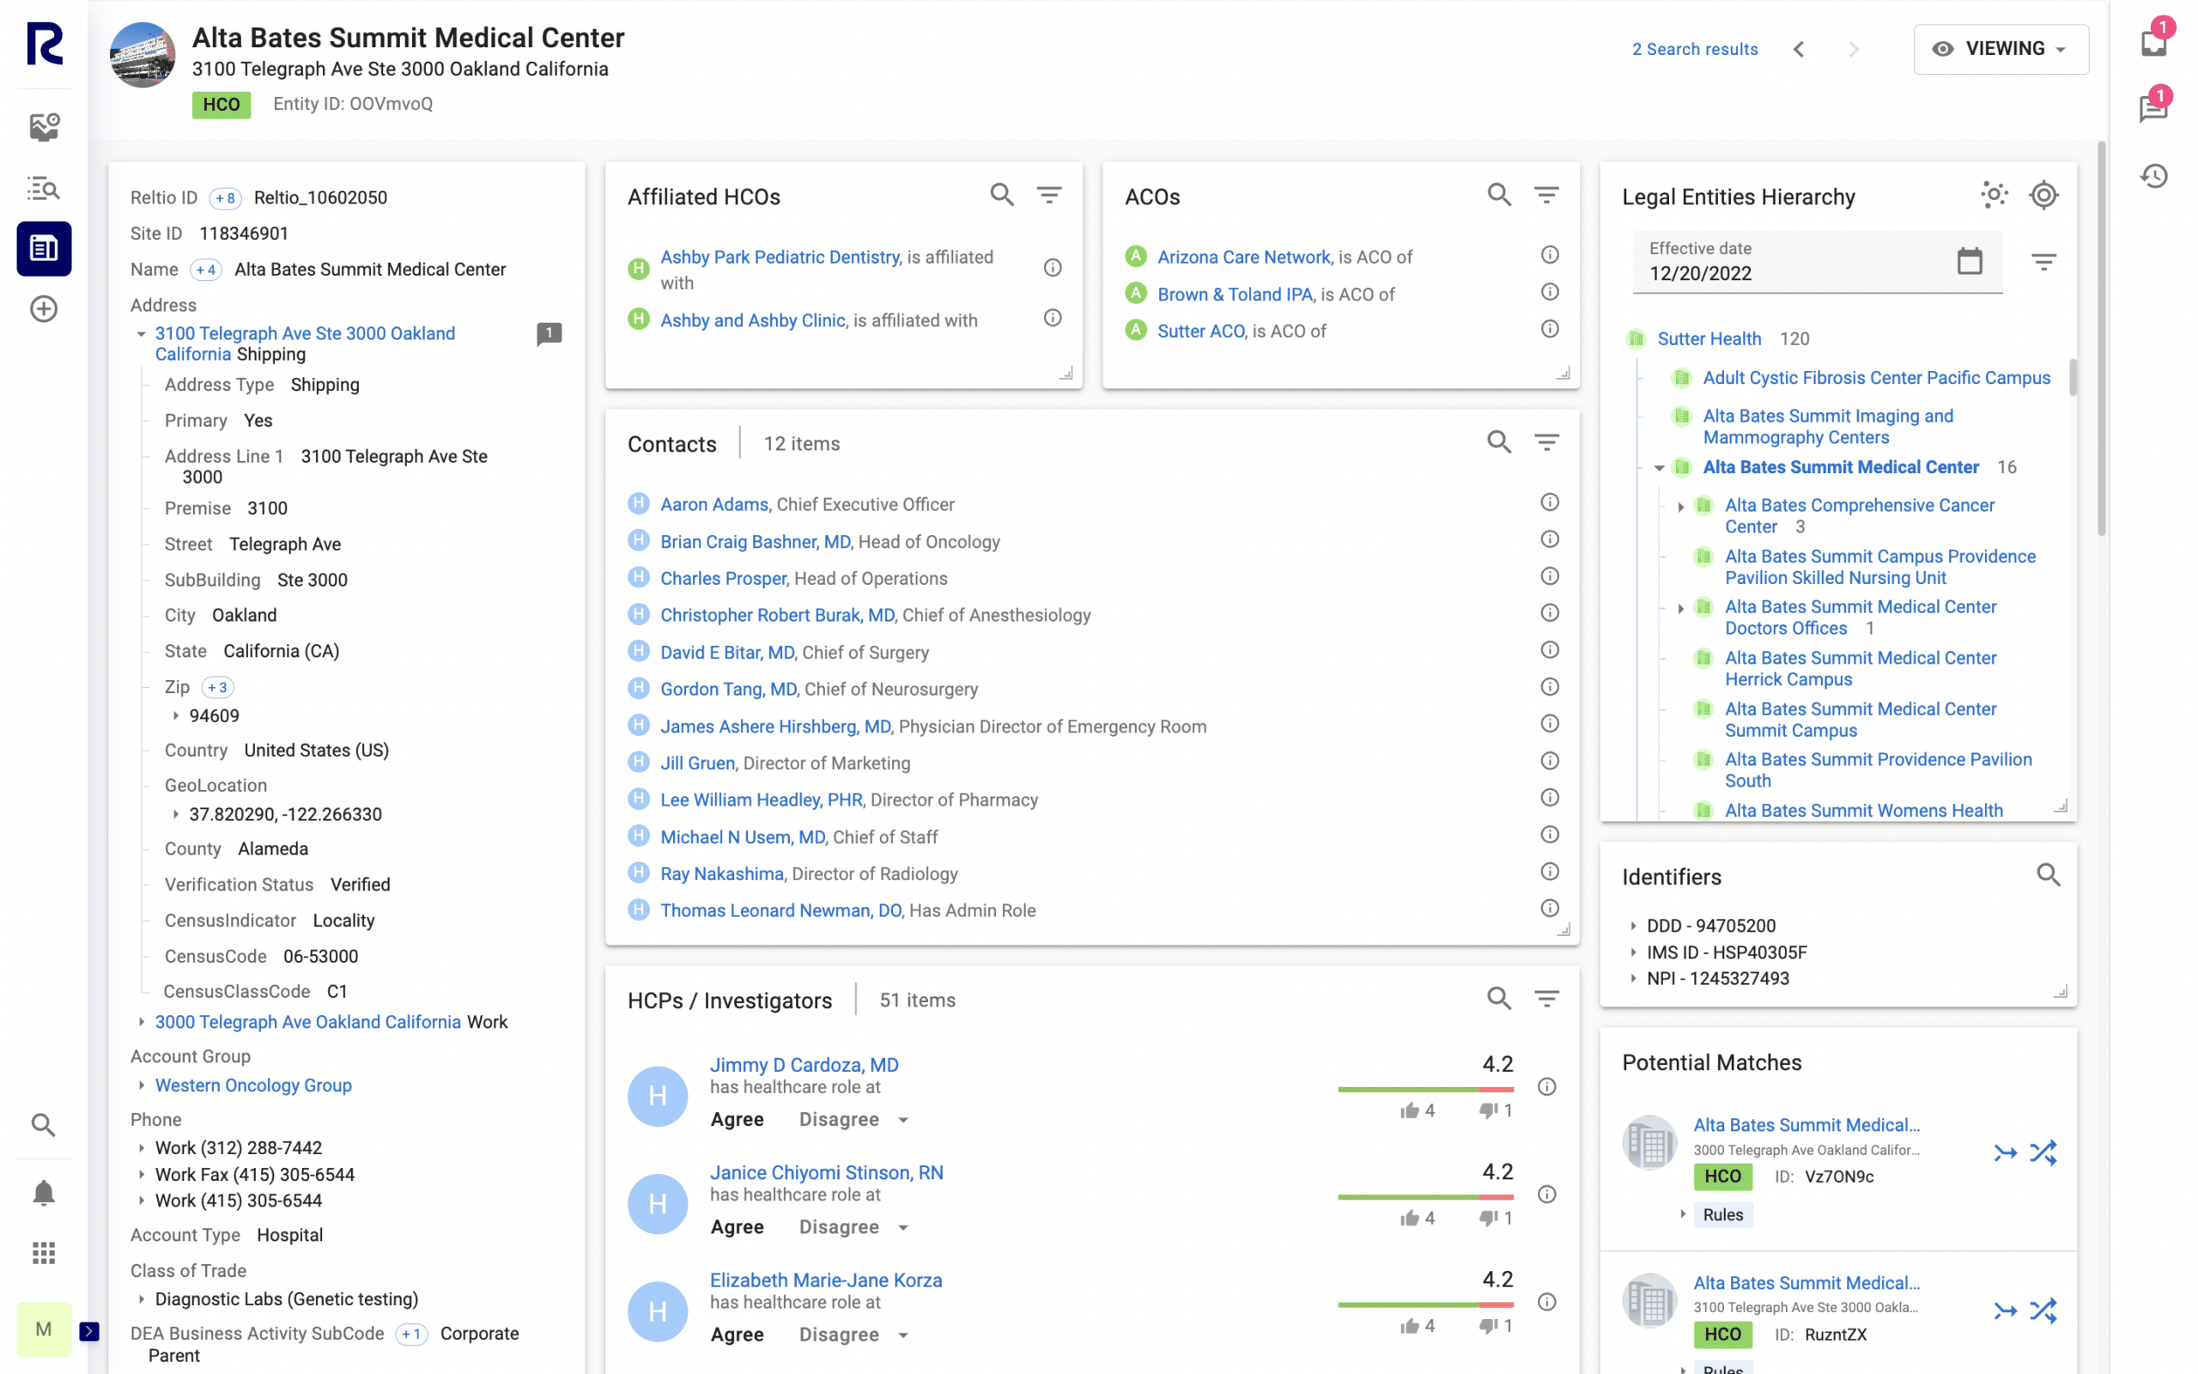Screen dimensions: 2198x1374
Task: Click merge icon for potential match Vz7ON9c
Action: (2005, 1153)
